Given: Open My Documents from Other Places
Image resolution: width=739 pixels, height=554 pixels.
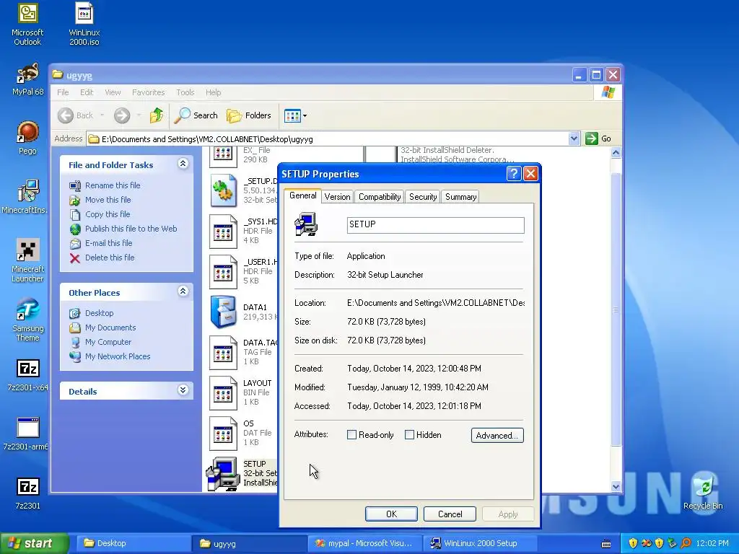Looking at the screenshot, I should (110, 327).
